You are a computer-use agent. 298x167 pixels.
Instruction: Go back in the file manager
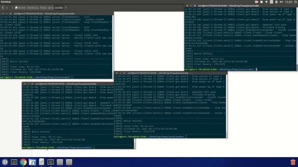click(x=3, y=8)
